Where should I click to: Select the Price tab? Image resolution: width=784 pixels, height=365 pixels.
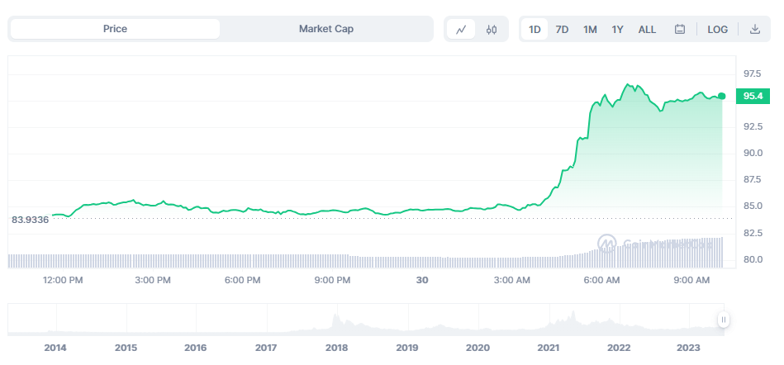point(115,29)
